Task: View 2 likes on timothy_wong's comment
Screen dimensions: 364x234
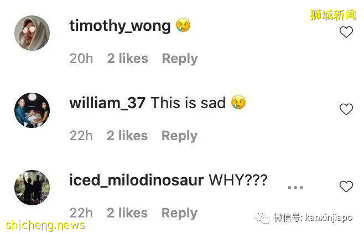Action: point(127,59)
